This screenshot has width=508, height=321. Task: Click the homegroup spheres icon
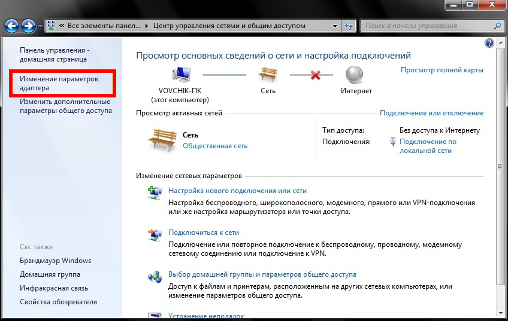[x=155, y=277]
